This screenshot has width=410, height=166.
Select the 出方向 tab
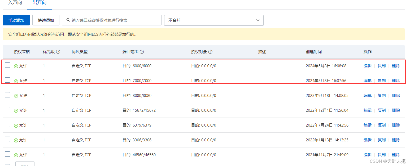[x=40, y=3]
